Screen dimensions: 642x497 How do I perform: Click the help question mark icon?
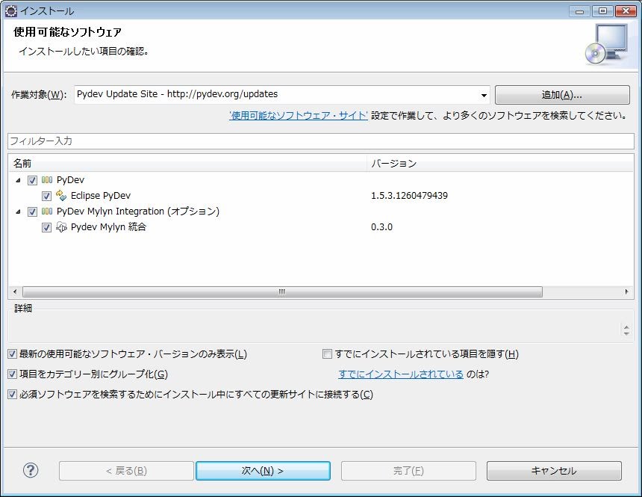pos(31,470)
